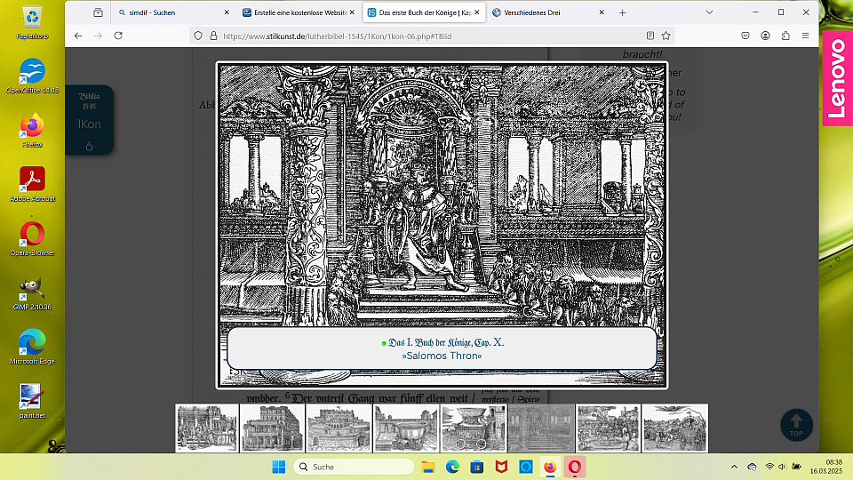Select fourth thumbnail showing large basin

pyautogui.click(x=406, y=428)
